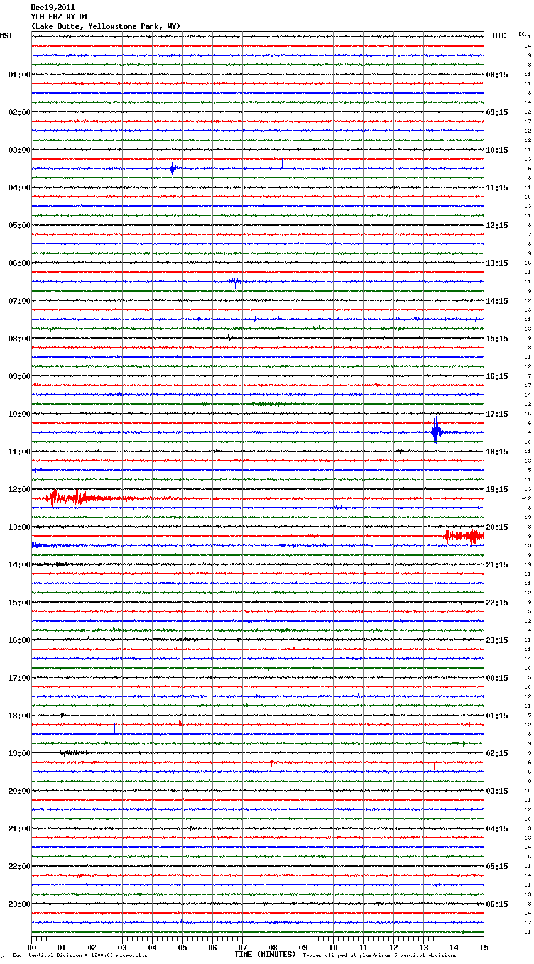This screenshot has width=534, height=964.
Task: Click the 00 minute tick label
Action: pyautogui.click(x=31, y=947)
